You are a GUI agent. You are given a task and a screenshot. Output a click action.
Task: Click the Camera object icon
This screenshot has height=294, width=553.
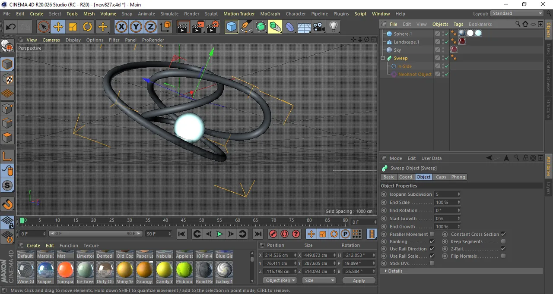319,27
